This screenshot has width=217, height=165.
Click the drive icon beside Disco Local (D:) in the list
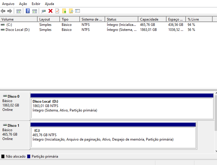[x=3, y=30]
